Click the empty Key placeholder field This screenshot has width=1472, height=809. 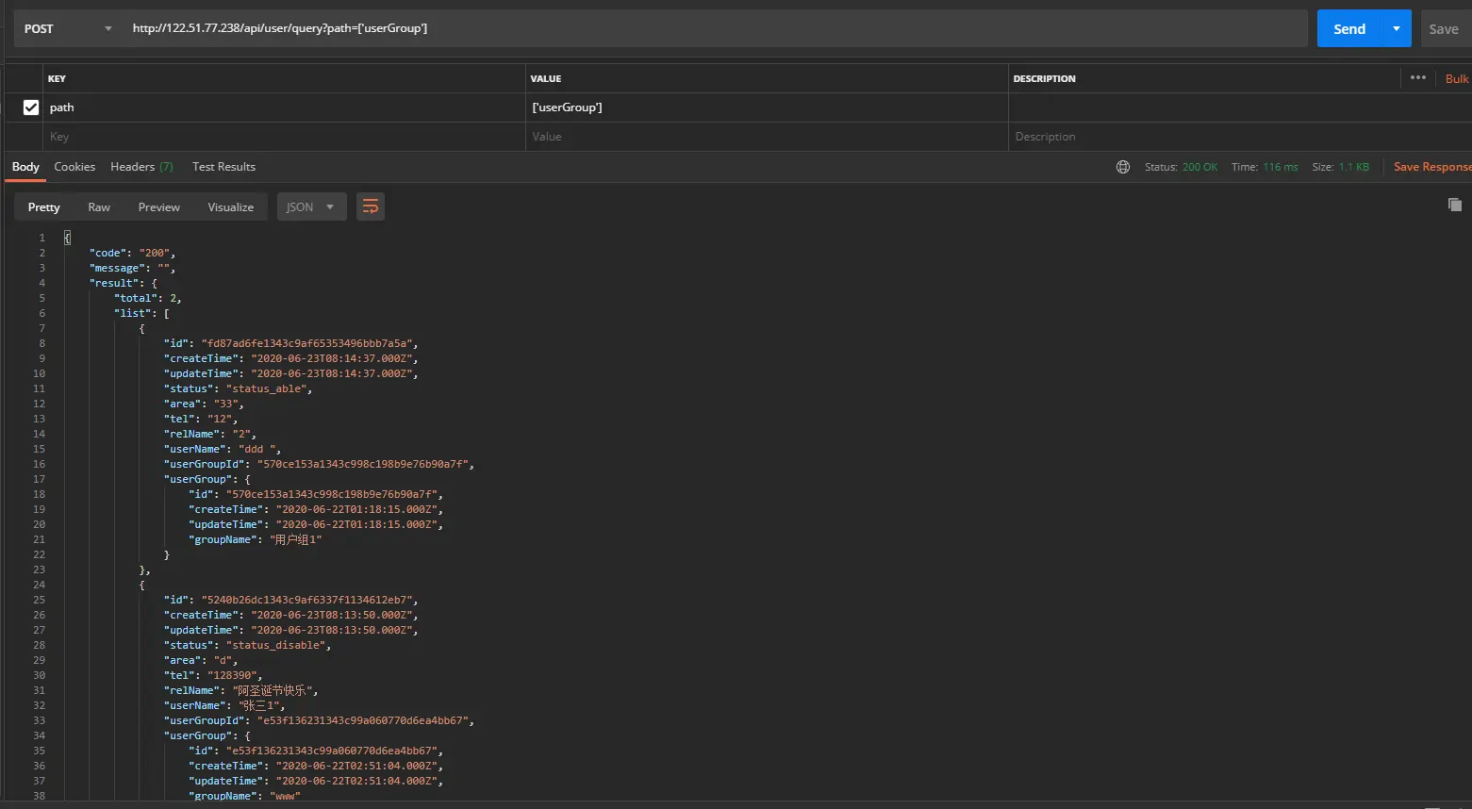coord(283,137)
